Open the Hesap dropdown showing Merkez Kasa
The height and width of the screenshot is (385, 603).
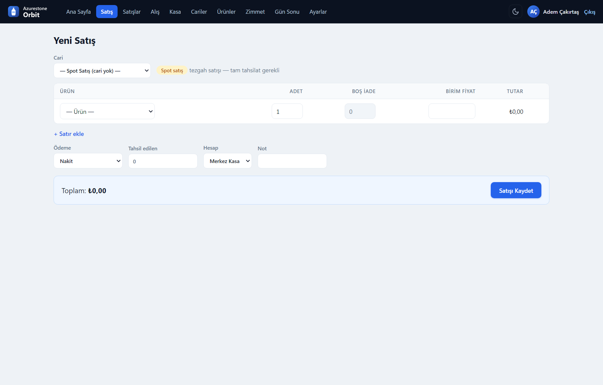point(227,161)
